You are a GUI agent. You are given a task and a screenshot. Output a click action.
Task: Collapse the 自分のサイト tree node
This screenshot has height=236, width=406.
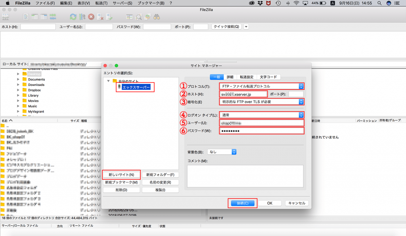(x=108, y=81)
